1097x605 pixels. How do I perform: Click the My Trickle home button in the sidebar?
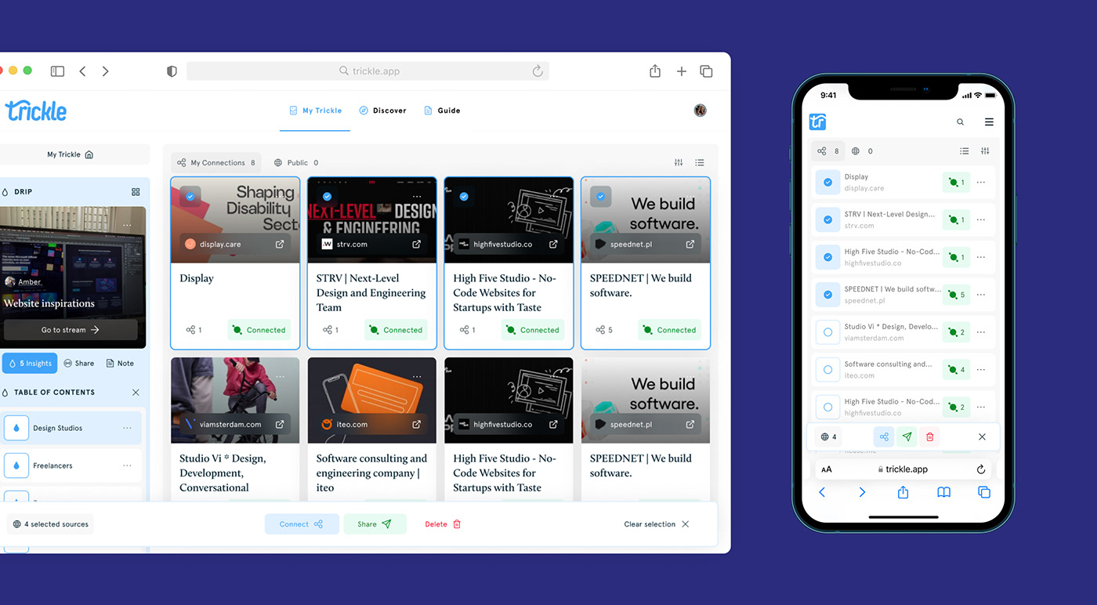click(71, 154)
